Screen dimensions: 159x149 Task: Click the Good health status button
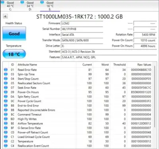14,34
